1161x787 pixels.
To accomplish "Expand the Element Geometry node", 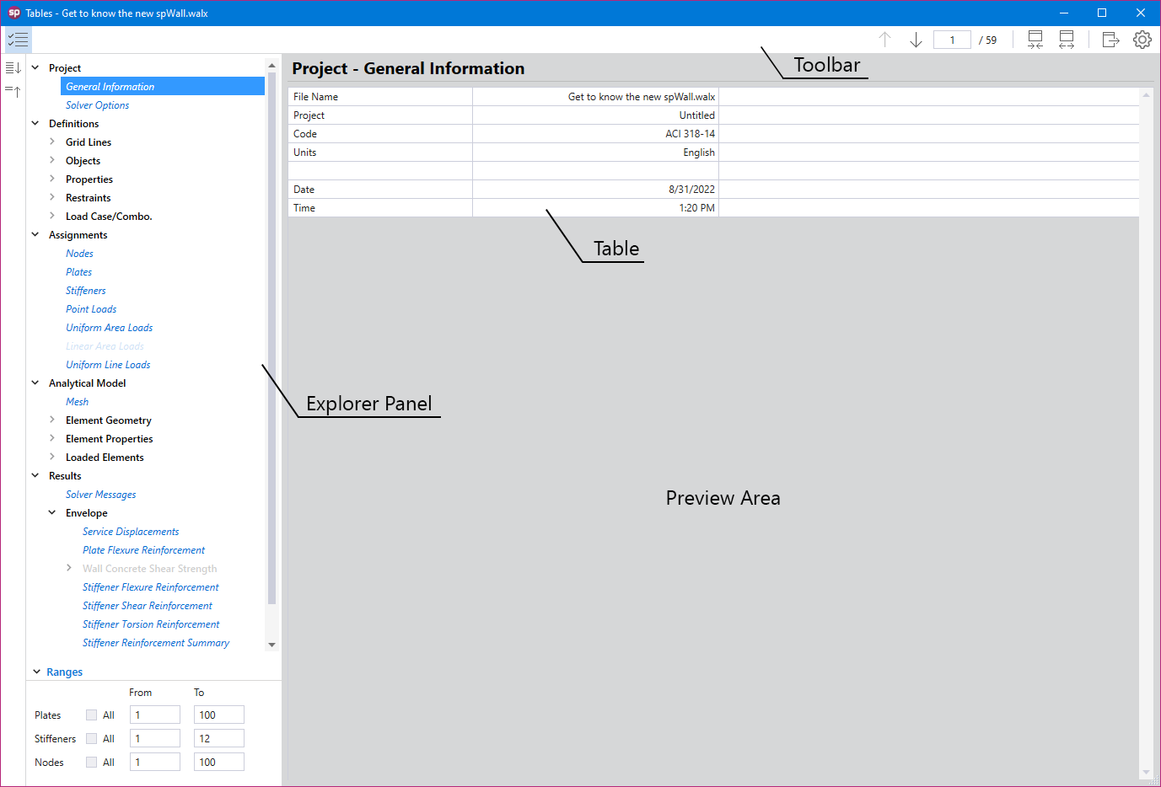I will (x=52, y=420).
